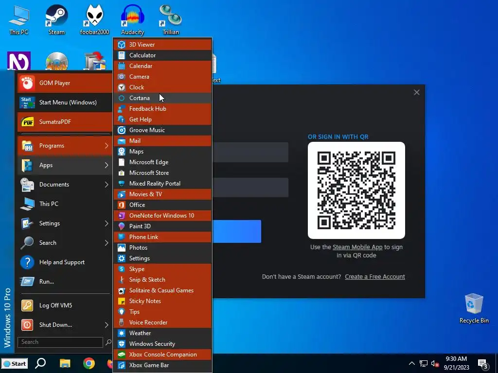This screenshot has width=498, height=373.
Task: Open Help and Support
Action: [65, 262]
